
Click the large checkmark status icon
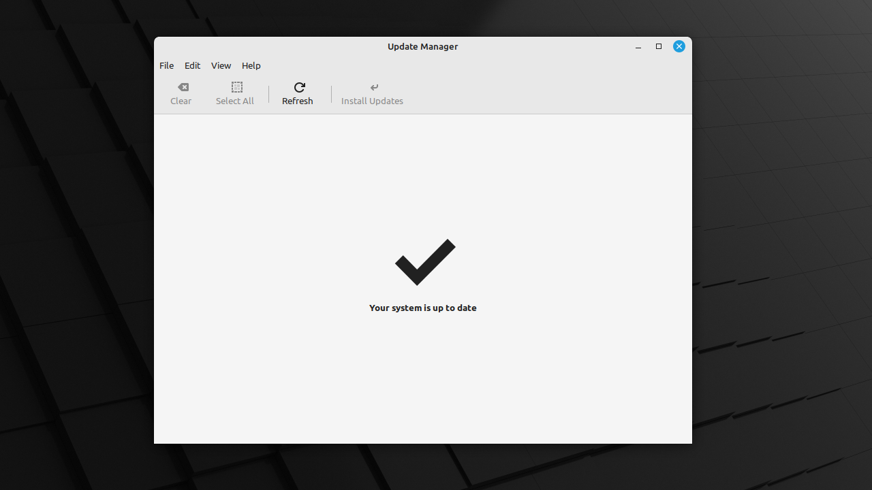(425, 262)
